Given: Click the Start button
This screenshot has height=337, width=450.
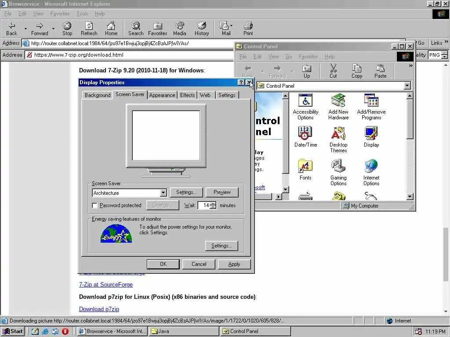Looking at the screenshot, I should click(x=13, y=331).
